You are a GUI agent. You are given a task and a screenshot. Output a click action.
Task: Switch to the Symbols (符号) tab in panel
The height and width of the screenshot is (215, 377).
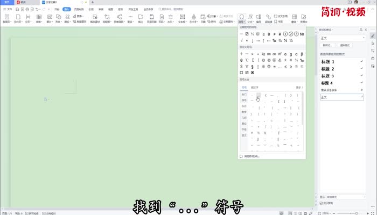click(244, 88)
